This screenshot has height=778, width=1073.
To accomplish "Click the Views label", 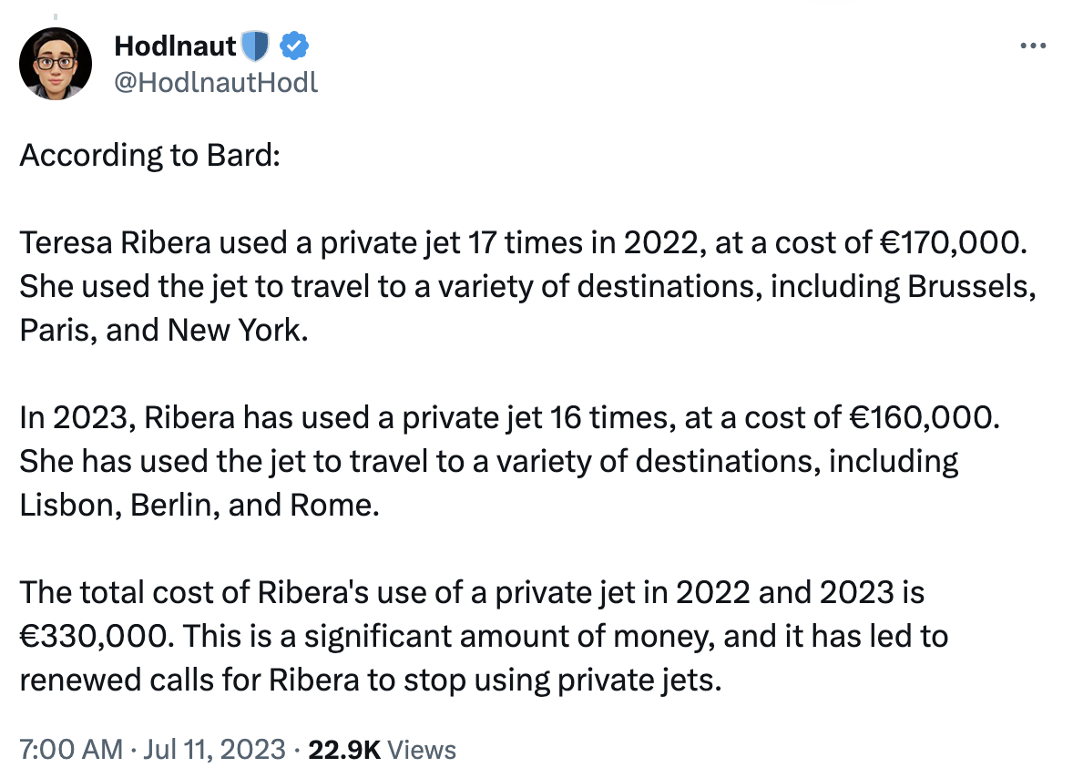I will click(422, 750).
